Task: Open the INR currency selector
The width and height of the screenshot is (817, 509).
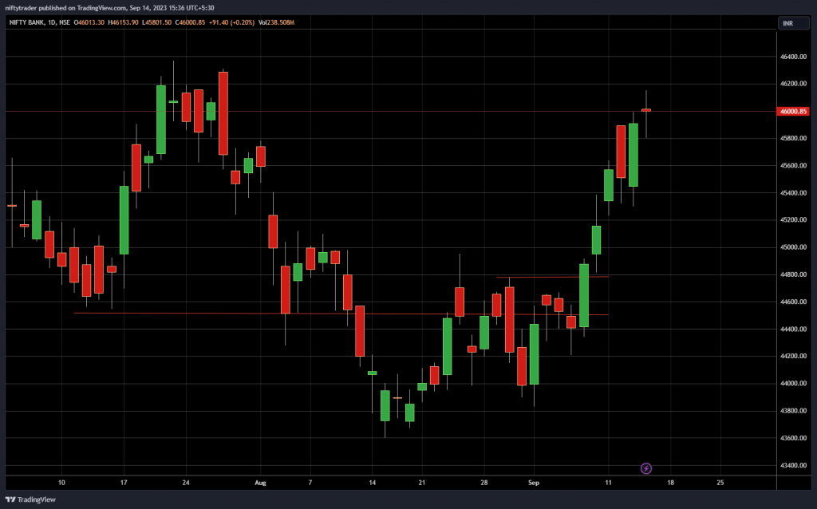Action: [x=794, y=23]
